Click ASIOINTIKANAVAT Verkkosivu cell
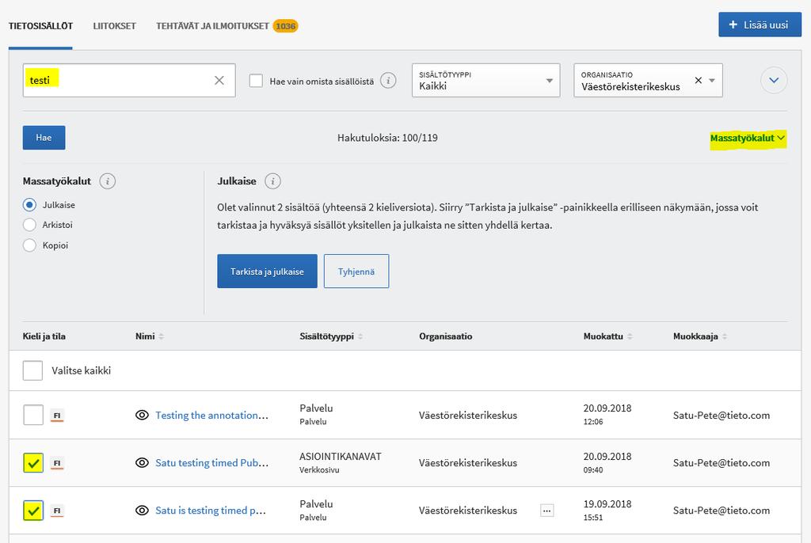Image resolution: width=811 pixels, height=543 pixels. 341,462
